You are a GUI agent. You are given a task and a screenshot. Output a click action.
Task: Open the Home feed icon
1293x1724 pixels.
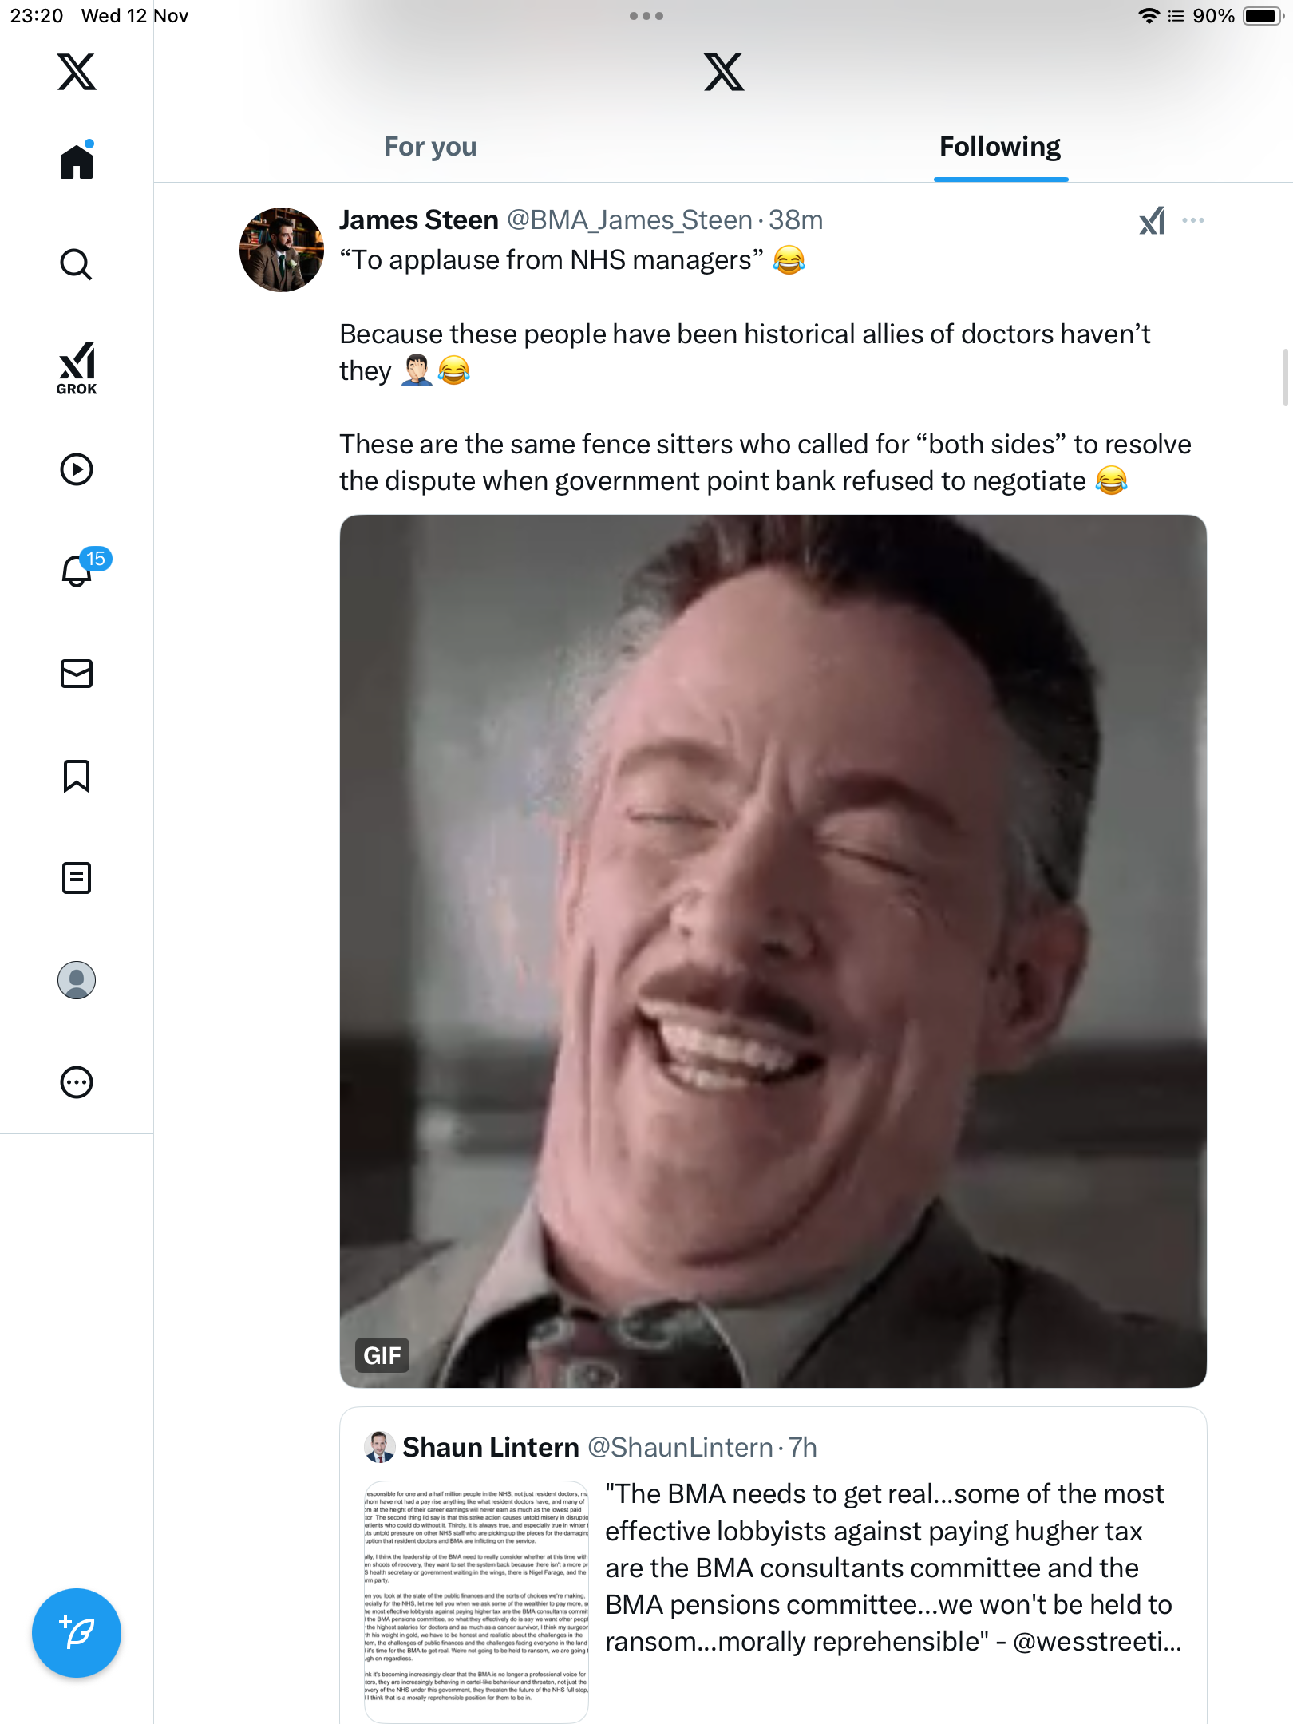click(77, 162)
